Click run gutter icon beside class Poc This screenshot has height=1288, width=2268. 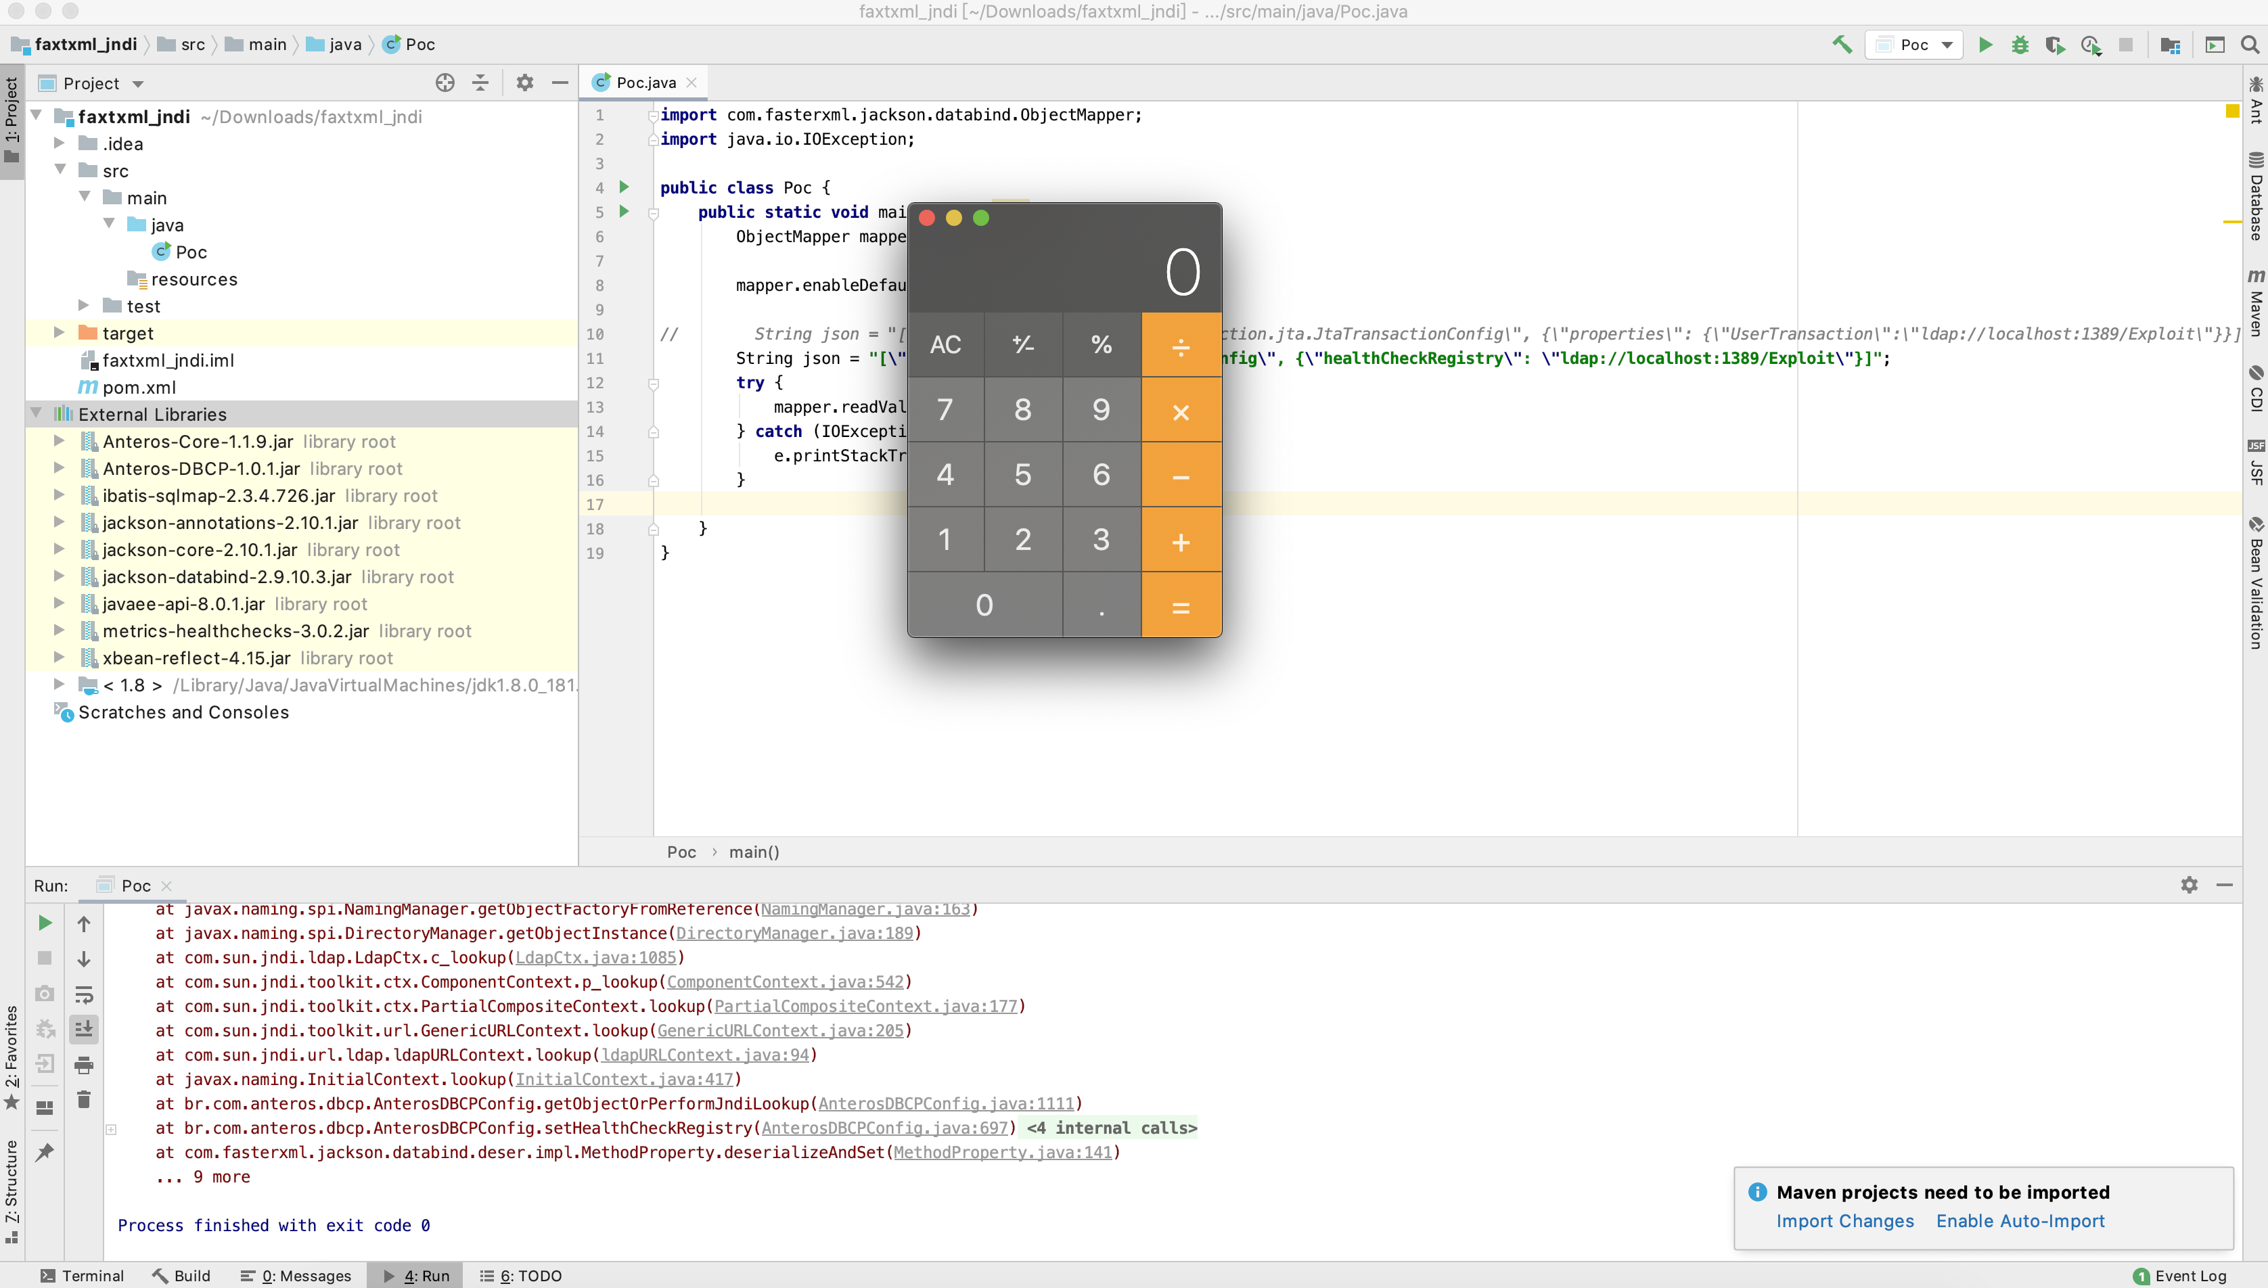tap(625, 187)
